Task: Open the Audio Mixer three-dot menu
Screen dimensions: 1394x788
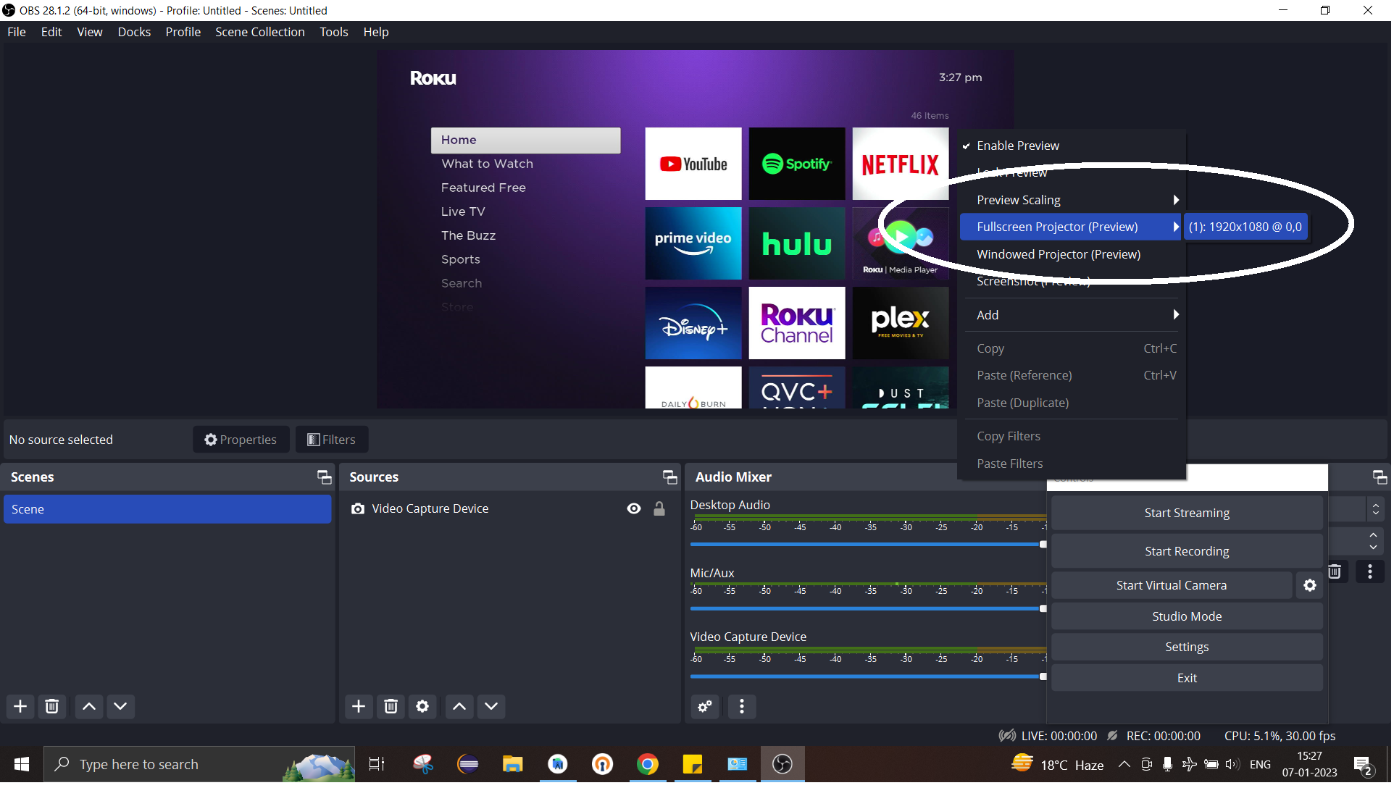Action: [x=743, y=707]
